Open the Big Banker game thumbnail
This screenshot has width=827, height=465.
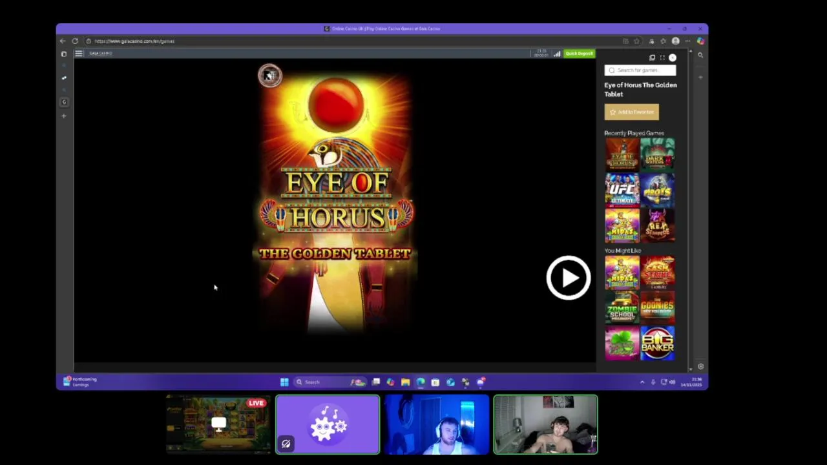click(x=657, y=344)
